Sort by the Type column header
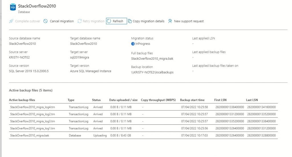292x157 pixels. [x=71, y=100]
